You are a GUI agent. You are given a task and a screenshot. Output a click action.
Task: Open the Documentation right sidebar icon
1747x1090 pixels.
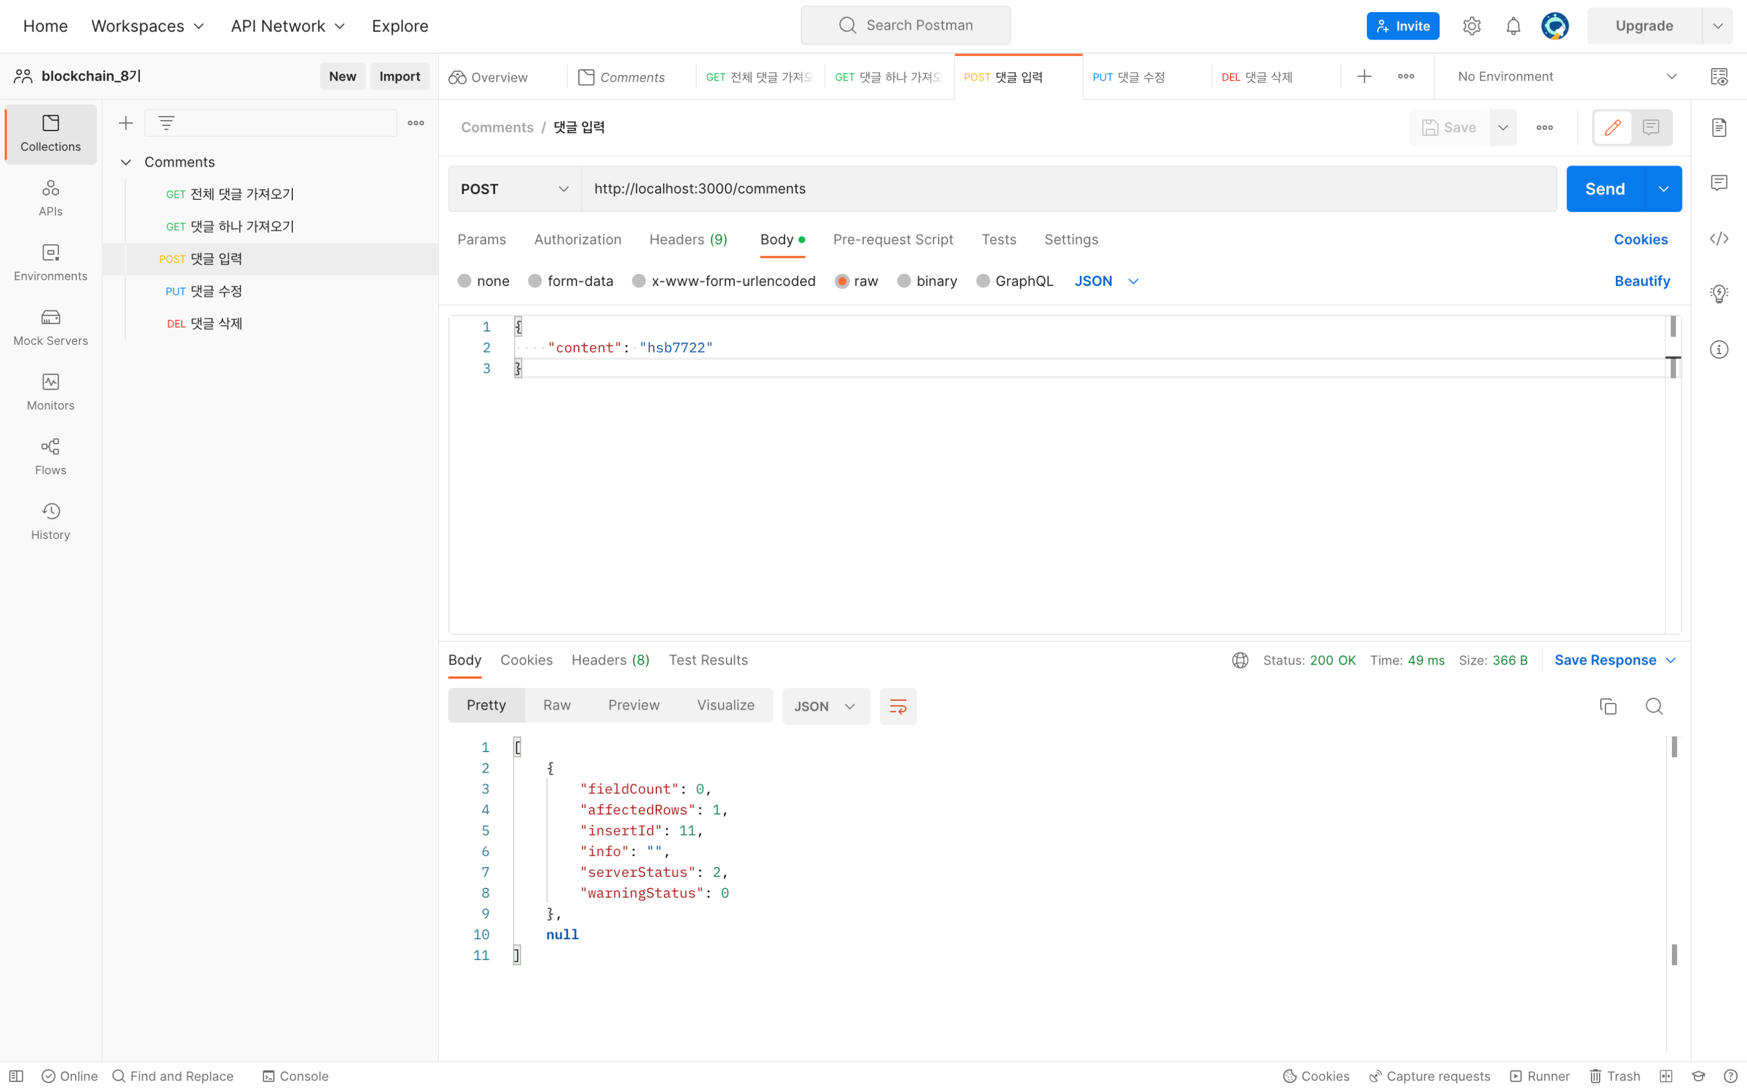[x=1720, y=128]
